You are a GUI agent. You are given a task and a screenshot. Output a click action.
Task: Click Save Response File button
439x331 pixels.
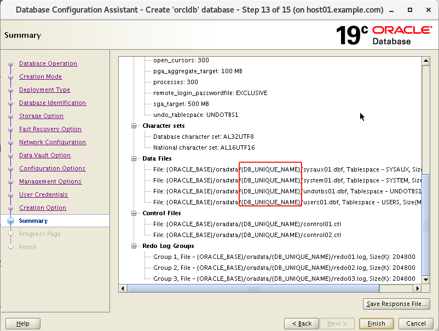coord(396,304)
